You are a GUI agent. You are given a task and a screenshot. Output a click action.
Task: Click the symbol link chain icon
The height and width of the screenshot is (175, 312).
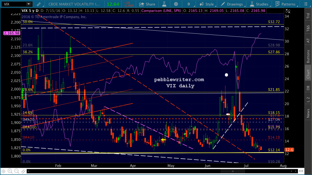click(x=39, y=4)
